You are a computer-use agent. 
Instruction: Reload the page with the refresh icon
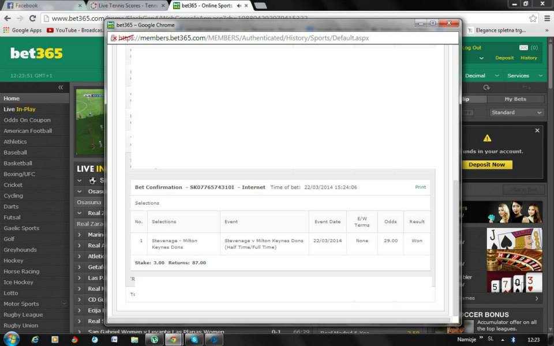pyautogui.click(x=32, y=18)
